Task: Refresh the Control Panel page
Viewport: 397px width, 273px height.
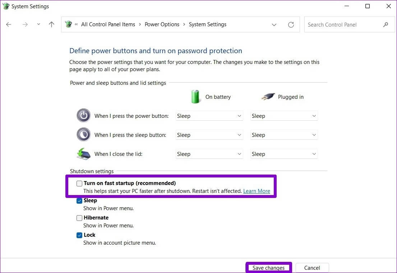Action: click(x=291, y=25)
